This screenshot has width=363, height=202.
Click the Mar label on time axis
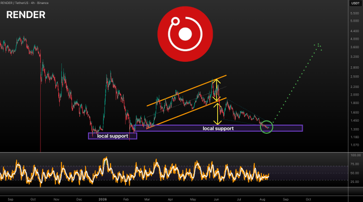[x=147, y=199]
